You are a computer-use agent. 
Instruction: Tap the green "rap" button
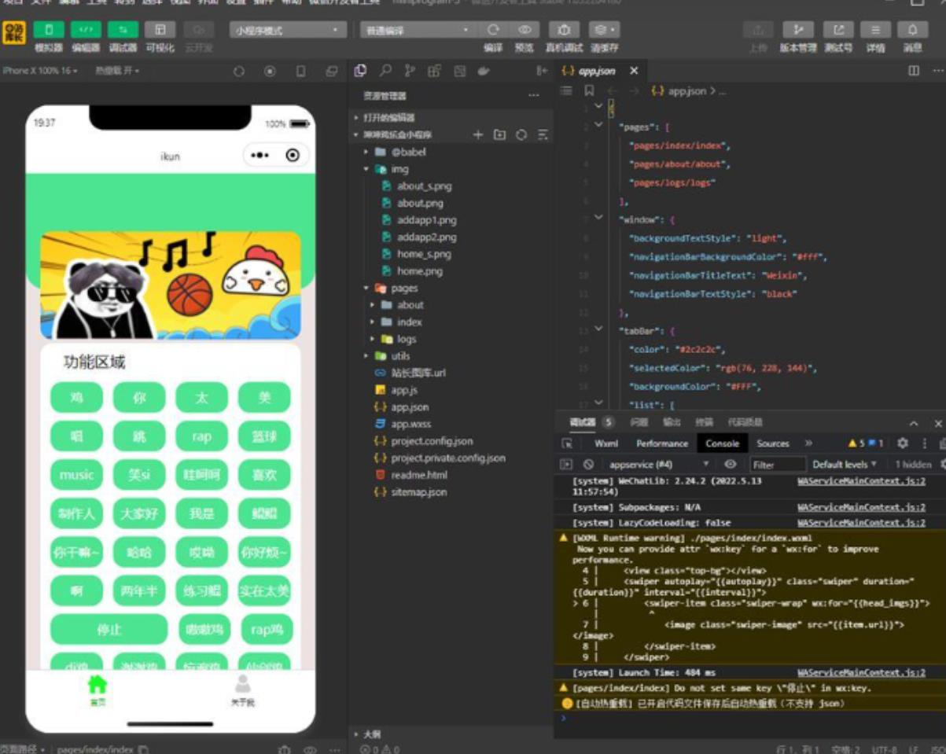pos(202,436)
